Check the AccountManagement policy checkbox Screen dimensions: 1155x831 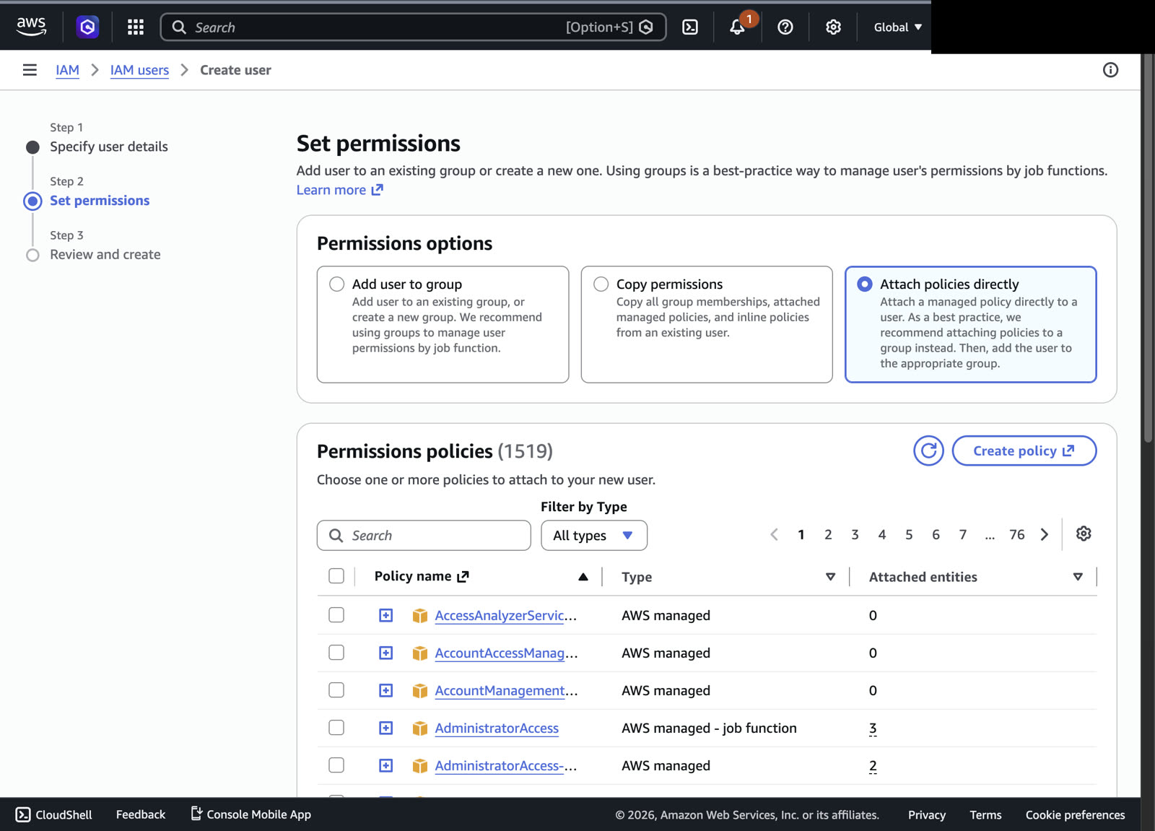pos(336,689)
